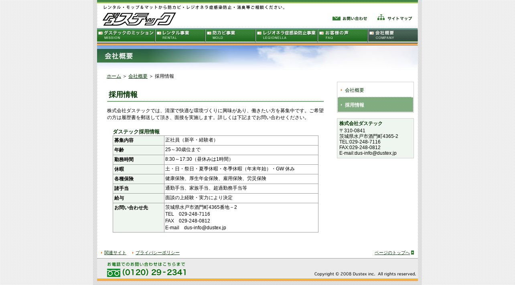Click 株式会社ダステック in the sidebar box
This screenshot has width=515, height=285.
coord(361,123)
